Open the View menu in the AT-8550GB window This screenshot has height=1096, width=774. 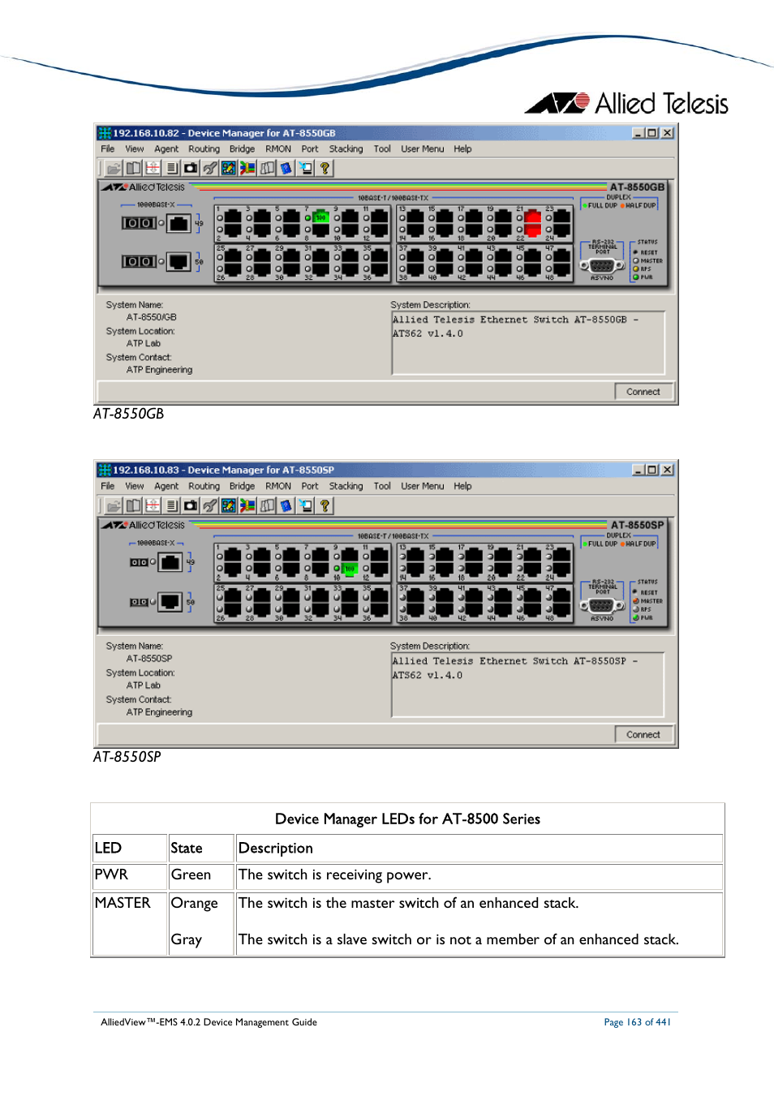point(135,149)
